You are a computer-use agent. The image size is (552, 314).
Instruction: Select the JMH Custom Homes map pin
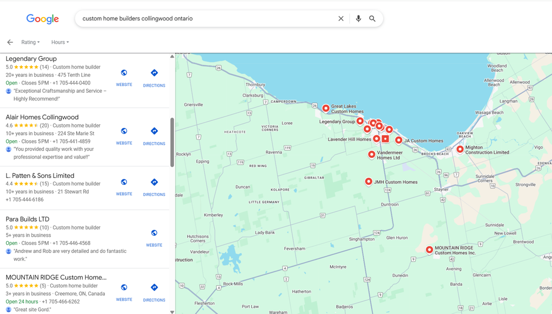tap(368, 182)
